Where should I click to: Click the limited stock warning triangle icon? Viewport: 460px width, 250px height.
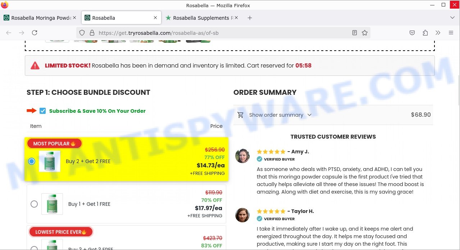(x=35, y=65)
